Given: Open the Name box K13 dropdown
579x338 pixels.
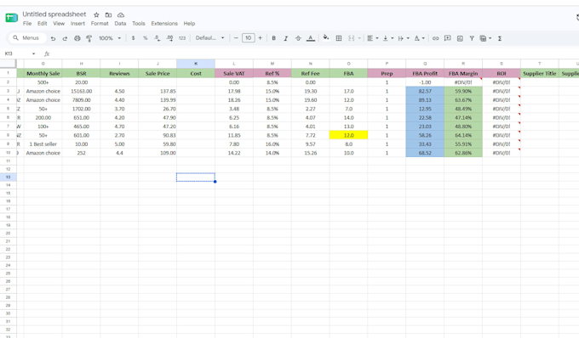Looking at the screenshot, I should pos(33,54).
